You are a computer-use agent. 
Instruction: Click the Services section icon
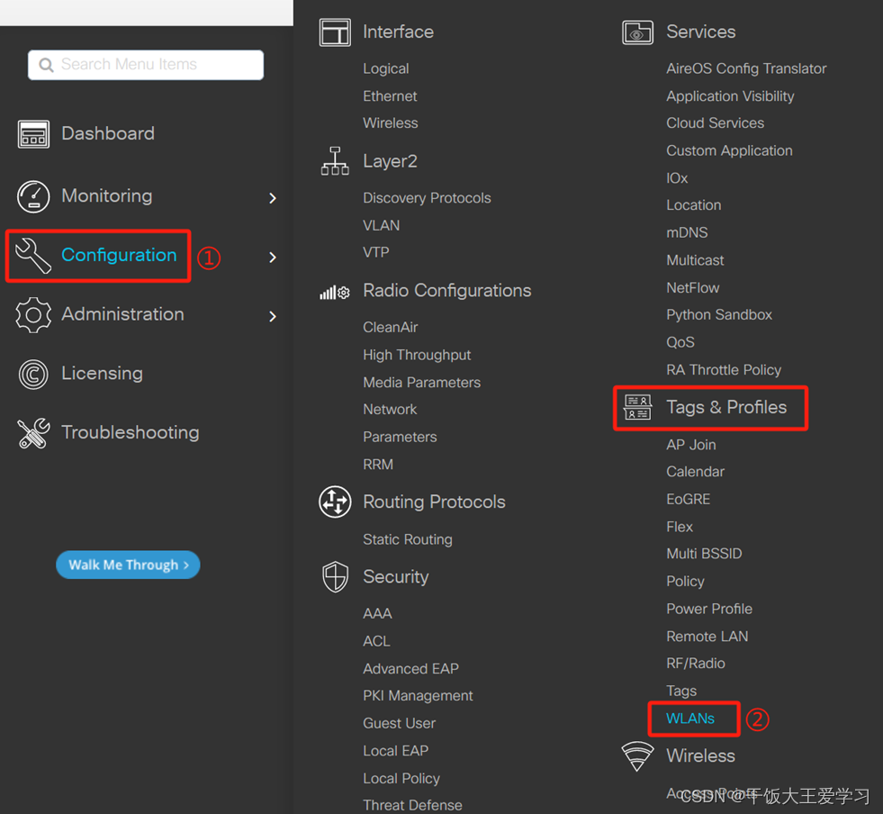[637, 32]
